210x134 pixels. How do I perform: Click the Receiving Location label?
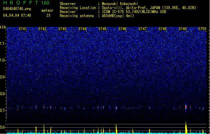point(78,8)
